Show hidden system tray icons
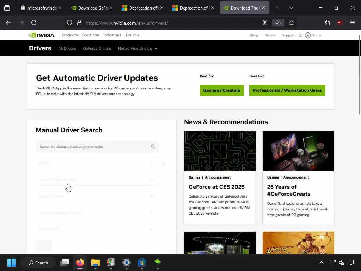This screenshot has height=271, width=361. point(322,263)
